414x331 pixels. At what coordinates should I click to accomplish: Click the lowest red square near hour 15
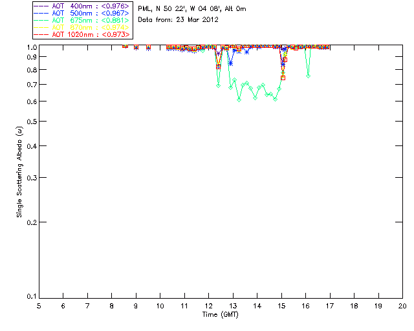click(283, 78)
